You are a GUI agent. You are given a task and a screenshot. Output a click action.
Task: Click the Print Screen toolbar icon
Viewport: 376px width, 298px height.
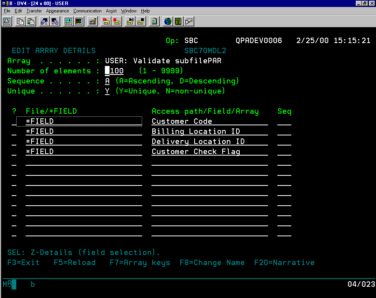7,21
